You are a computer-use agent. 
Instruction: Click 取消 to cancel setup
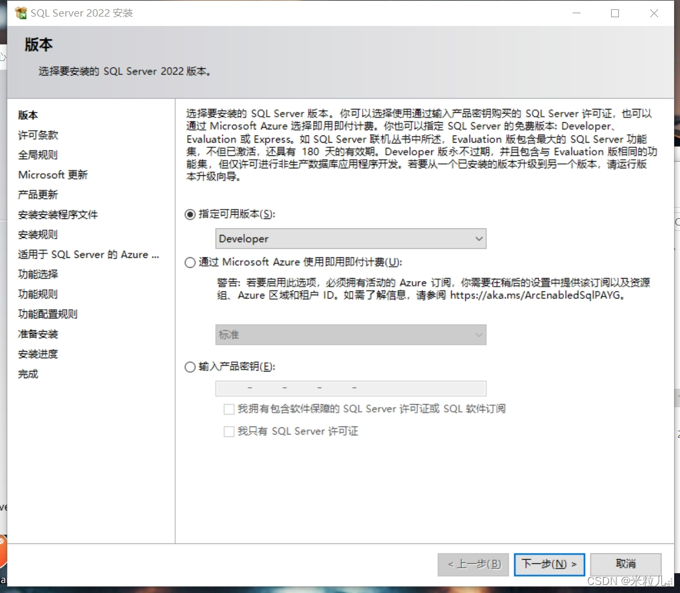tap(626, 564)
